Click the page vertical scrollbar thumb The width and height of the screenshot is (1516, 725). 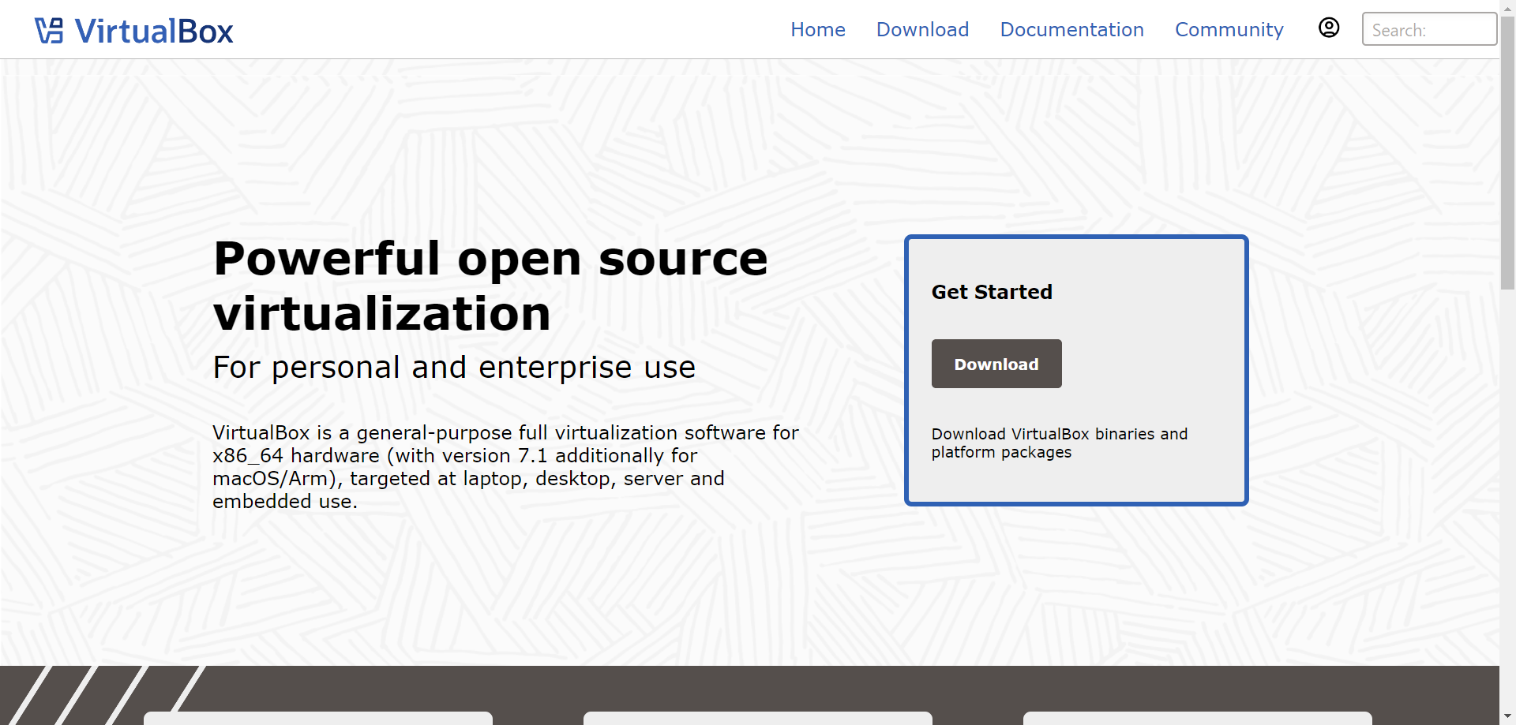(x=1507, y=152)
